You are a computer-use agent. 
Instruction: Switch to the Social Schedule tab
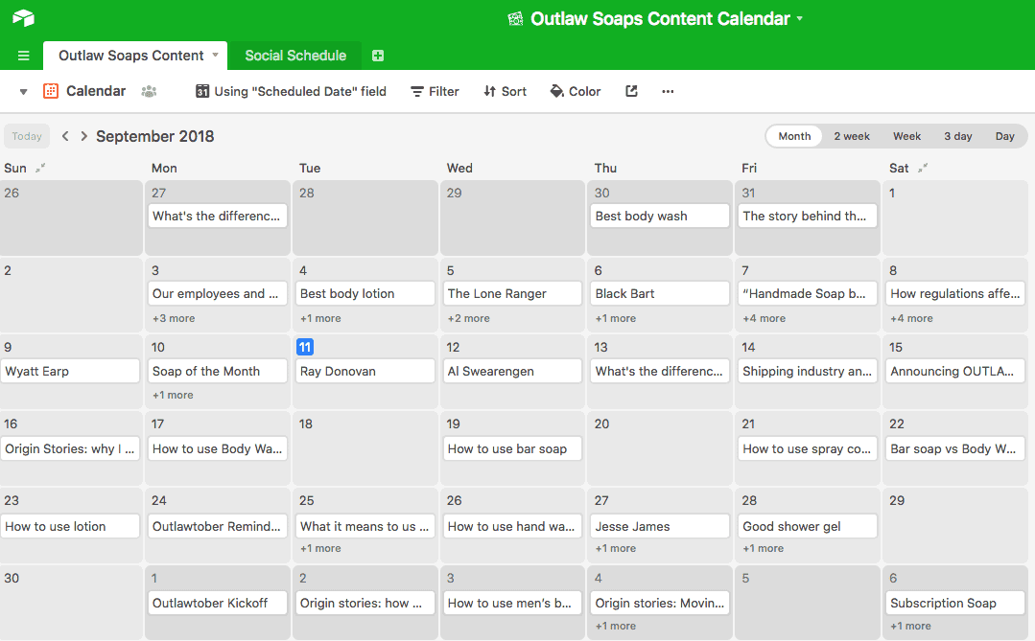(295, 56)
